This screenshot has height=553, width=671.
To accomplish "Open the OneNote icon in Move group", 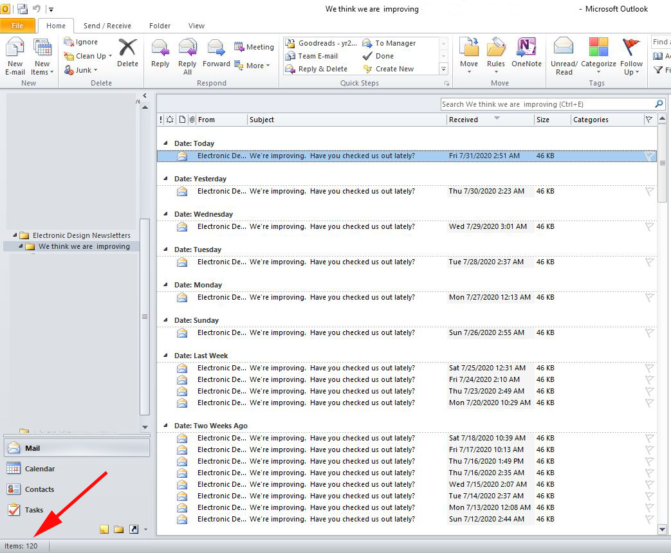I will click(526, 50).
